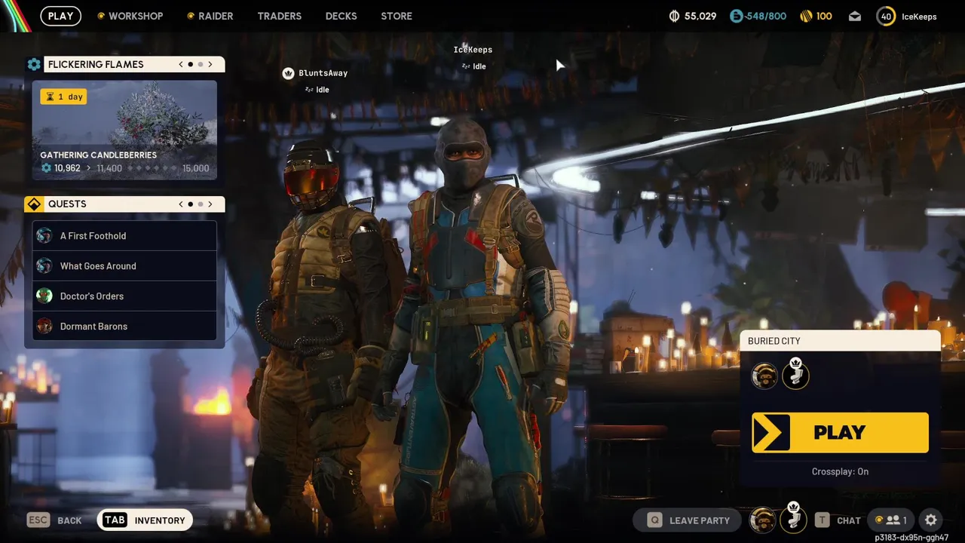
Task: Go to next Flickering Flames page arrow
Action: click(x=210, y=64)
